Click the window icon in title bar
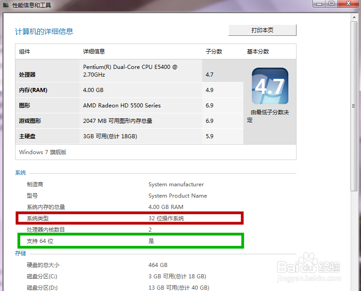Screen dimensions: 361x291 (x=6, y=5)
